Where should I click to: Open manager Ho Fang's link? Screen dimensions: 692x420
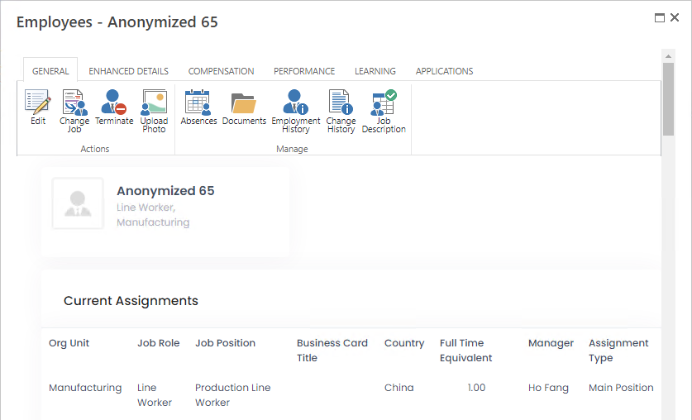point(548,388)
